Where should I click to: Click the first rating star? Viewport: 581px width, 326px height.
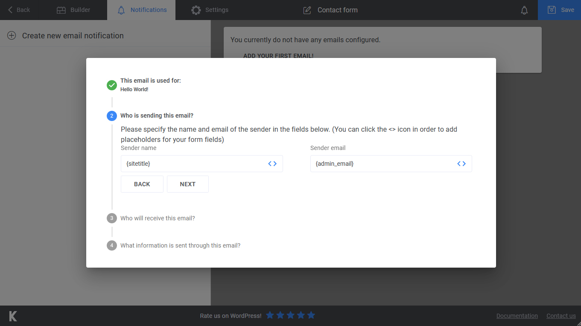[x=270, y=315]
